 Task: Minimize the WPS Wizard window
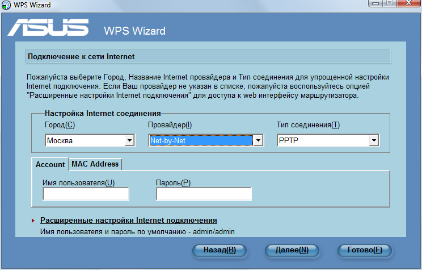click(375, 3)
